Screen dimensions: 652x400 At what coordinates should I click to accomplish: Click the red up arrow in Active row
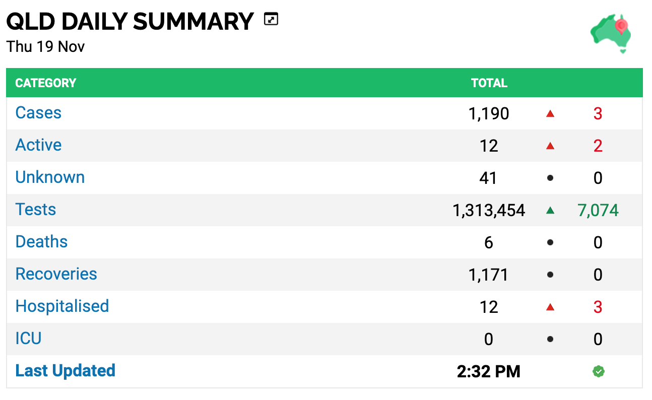550,146
